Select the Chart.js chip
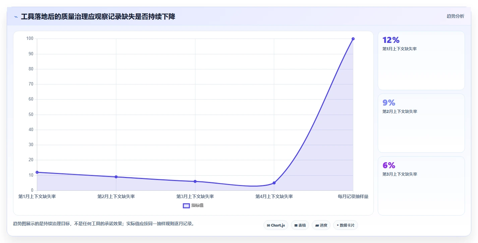Viewport: 478px width, 243px height. [276, 225]
